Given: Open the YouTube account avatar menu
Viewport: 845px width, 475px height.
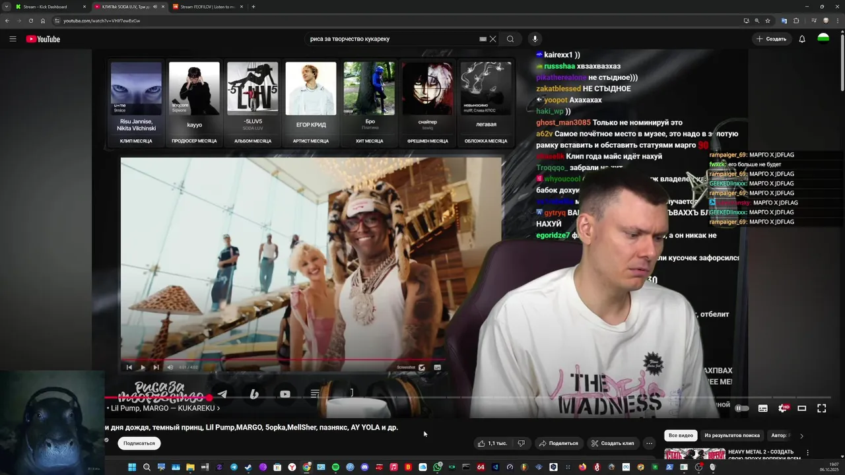Looking at the screenshot, I should tap(823, 39).
